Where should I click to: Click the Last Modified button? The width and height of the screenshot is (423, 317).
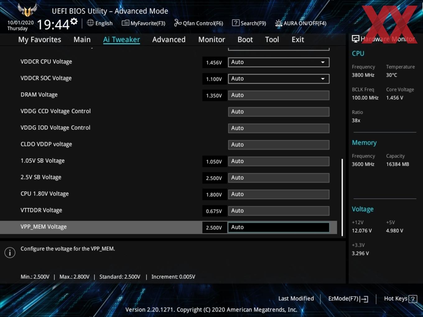click(296, 299)
